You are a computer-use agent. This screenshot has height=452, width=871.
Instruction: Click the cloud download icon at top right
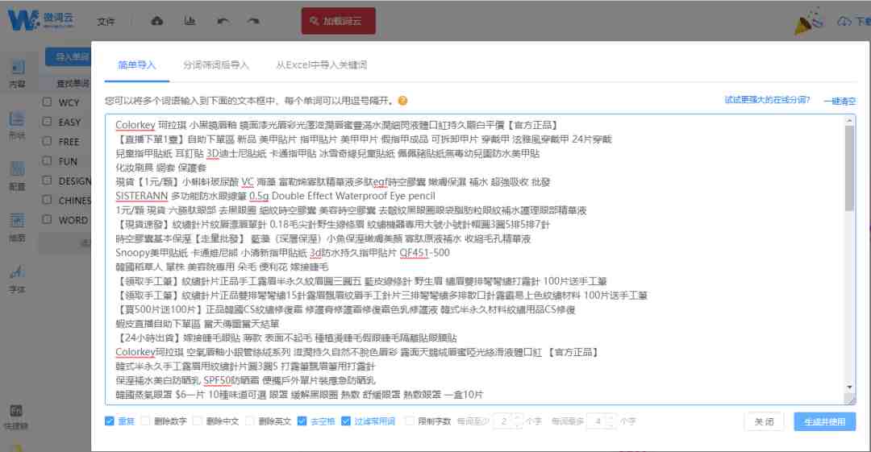pos(844,21)
